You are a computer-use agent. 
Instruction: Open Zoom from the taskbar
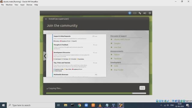86,105
